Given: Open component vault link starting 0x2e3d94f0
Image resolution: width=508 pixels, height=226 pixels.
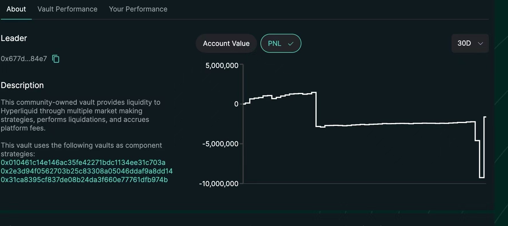Looking at the screenshot, I should pos(87,171).
